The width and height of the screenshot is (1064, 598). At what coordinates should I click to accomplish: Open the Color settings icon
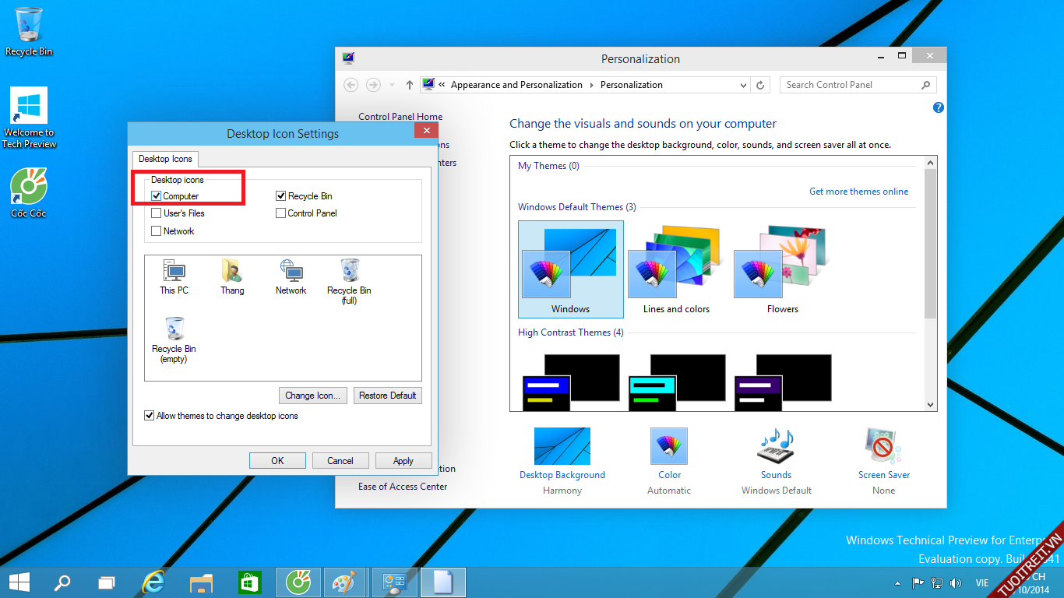pos(669,446)
